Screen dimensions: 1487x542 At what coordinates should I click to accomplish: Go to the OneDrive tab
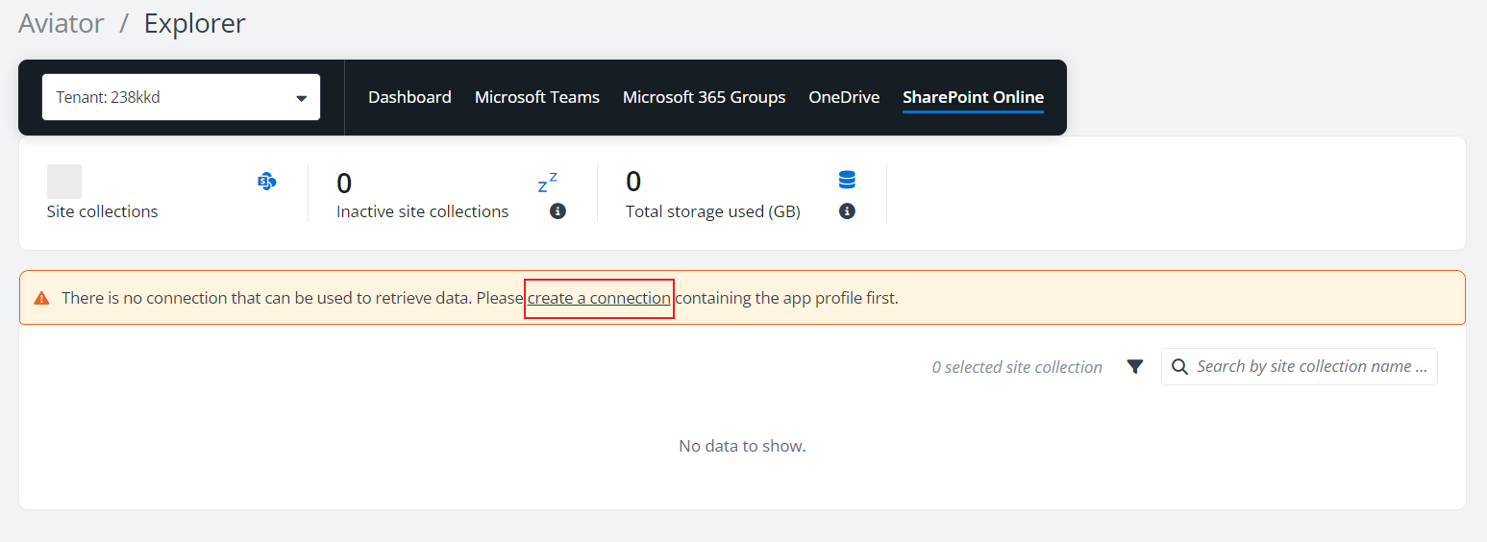pos(844,97)
